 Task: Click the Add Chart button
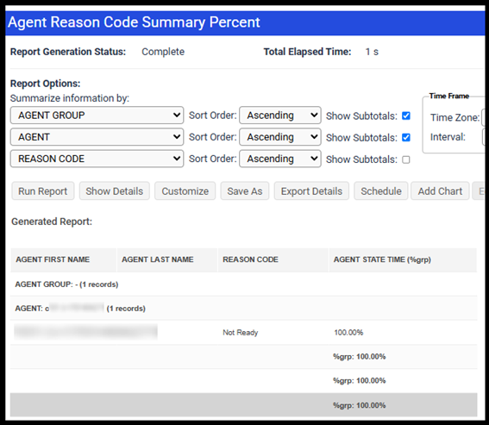[440, 191]
